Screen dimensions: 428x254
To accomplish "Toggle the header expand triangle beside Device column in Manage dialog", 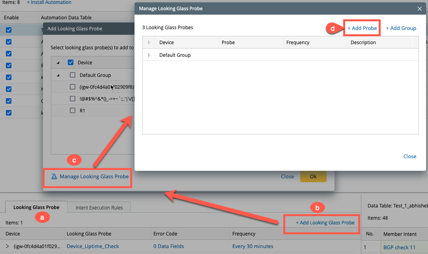I will click(149, 42).
